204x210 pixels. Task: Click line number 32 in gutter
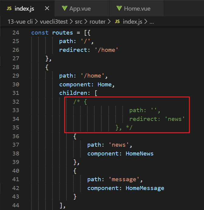(16, 102)
